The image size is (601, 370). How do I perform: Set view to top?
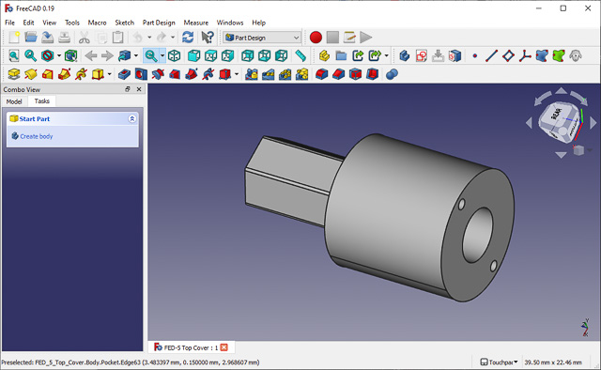tap(210, 56)
